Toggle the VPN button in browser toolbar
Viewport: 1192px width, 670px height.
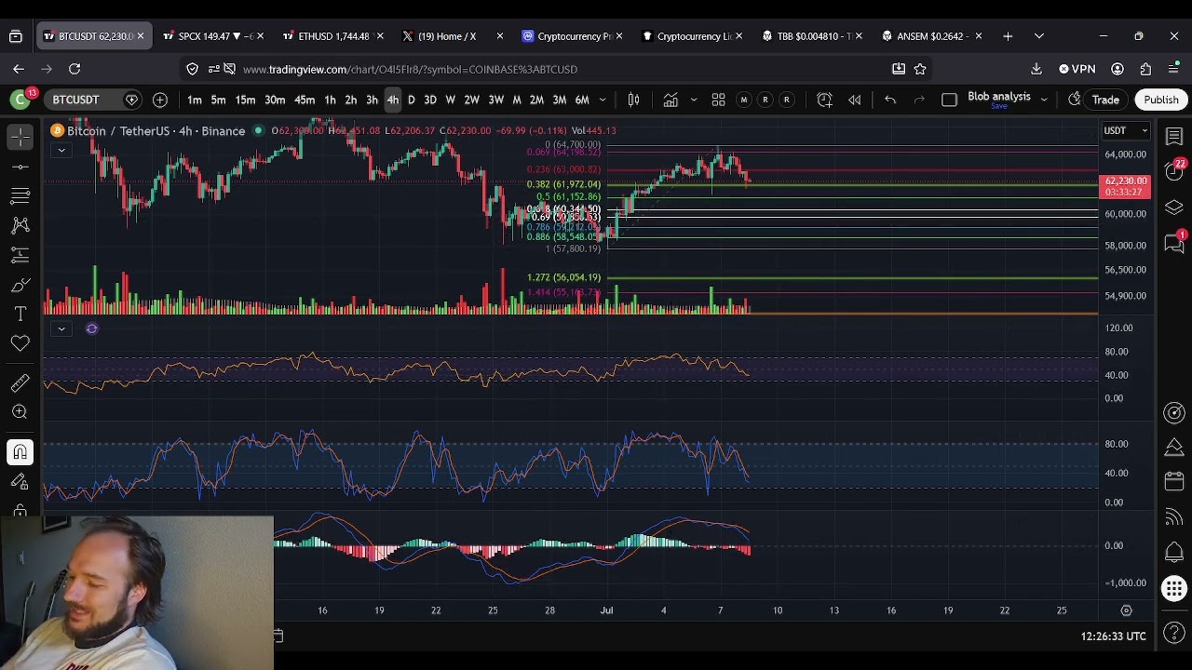[x=1077, y=69]
